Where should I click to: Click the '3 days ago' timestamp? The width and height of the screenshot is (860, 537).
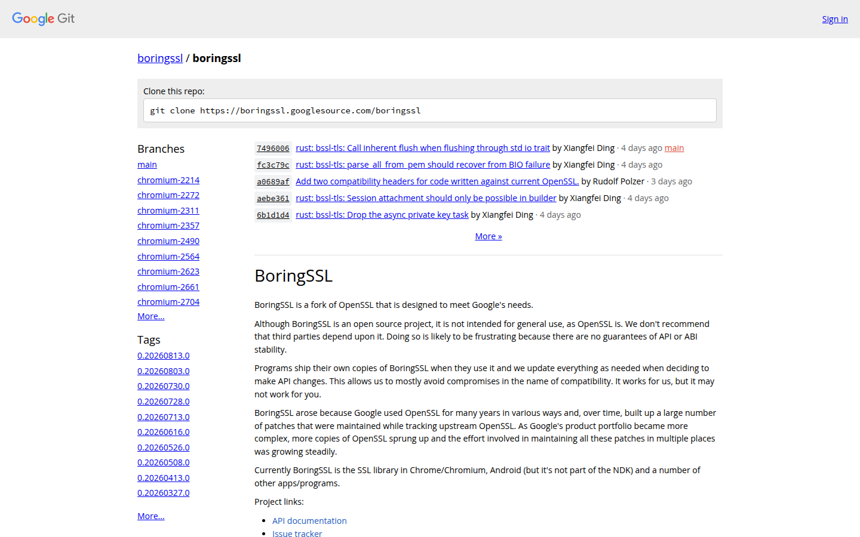click(x=671, y=181)
